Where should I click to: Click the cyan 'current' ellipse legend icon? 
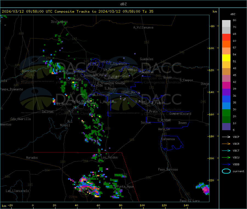[226, 171]
